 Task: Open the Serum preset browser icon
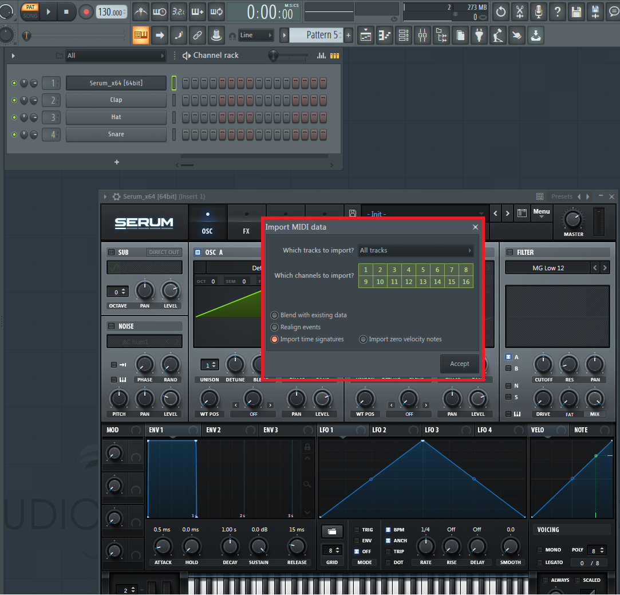[x=522, y=213]
